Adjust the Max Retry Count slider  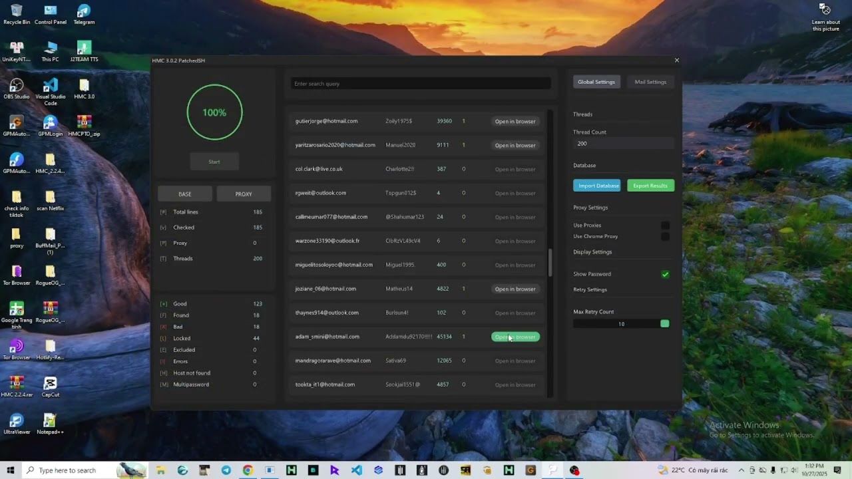pyautogui.click(x=621, y=324)
